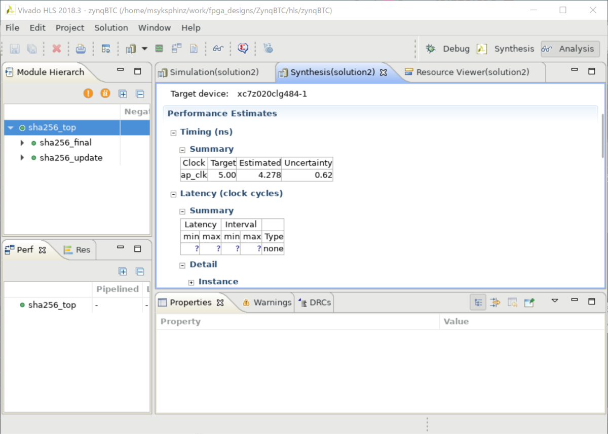Click the Print toolbar icon

pos(81,49)
